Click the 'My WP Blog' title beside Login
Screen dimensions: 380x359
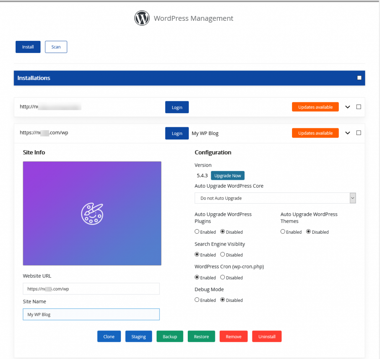point(205,133)
